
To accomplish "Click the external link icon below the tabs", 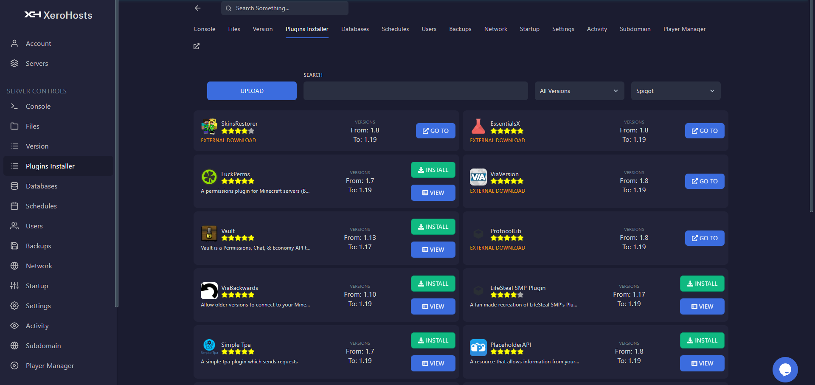I will click(x=197, y=46).
